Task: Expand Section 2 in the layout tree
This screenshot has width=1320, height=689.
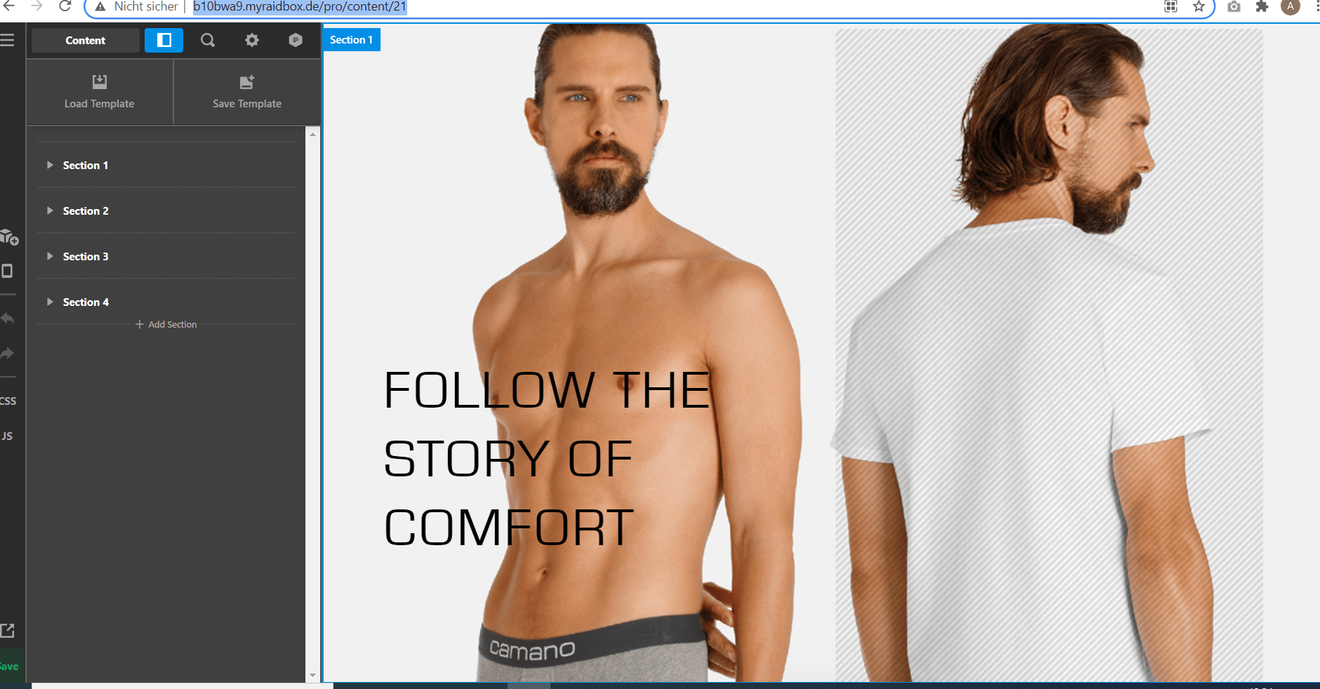Action: [x=50, y=210]
